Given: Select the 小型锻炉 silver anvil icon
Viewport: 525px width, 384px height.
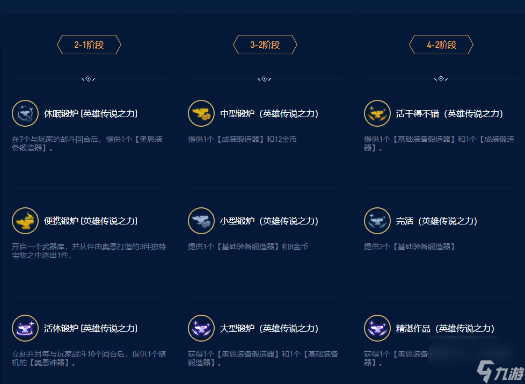Looking at the screenshot, I should (201, 221).
